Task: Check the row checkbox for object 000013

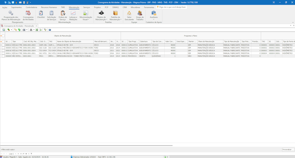Action: tap(3, 45)
